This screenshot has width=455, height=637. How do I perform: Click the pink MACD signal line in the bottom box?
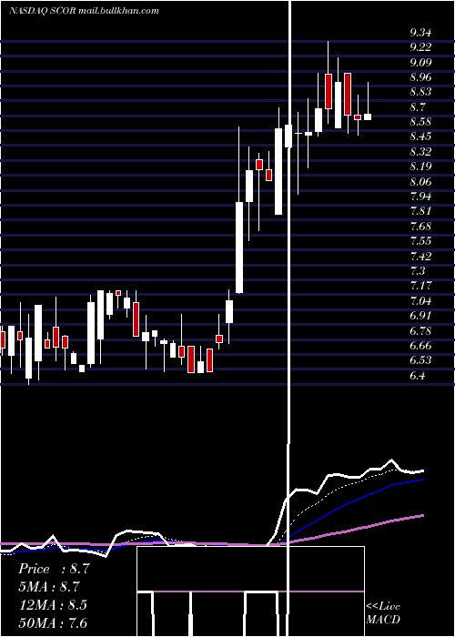pyautogui.click(x=250, y=591)
